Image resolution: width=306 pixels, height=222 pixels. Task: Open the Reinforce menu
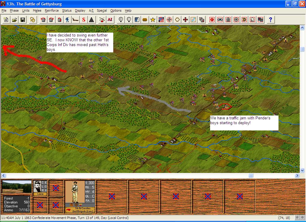[52, 10]
